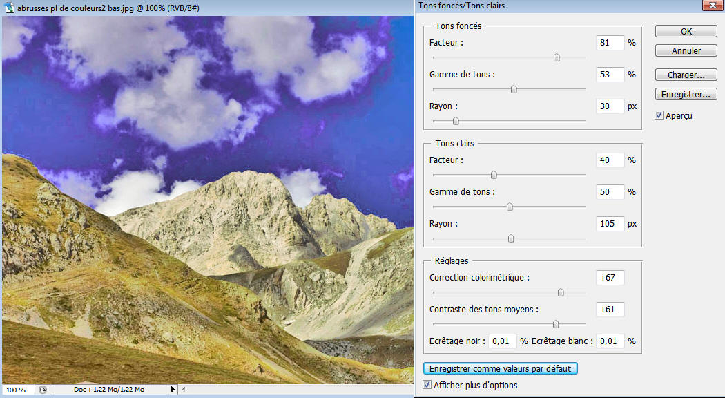Viewport: 725px width, 398px height.
Task: Click the Tons foncés Facteur slider handle
Action: click(x=557, y=57)
